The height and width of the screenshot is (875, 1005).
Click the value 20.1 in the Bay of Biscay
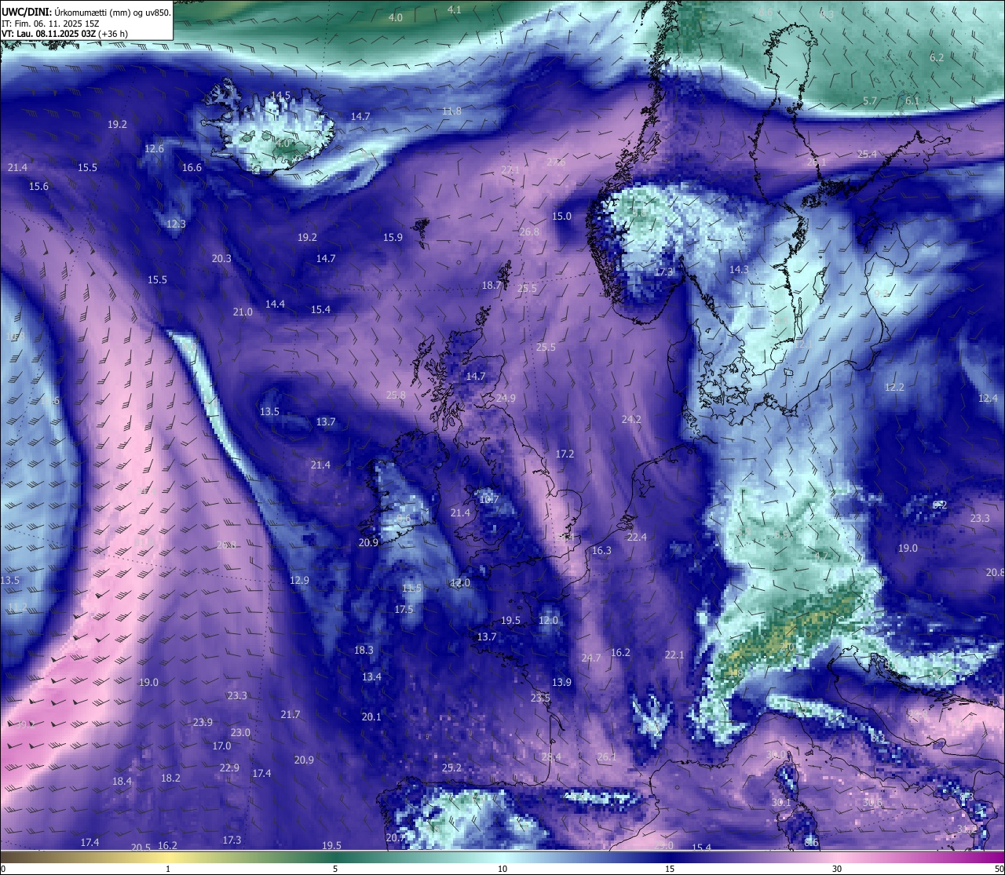click(371, 716)
